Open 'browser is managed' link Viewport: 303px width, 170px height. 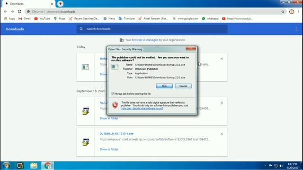145,40
